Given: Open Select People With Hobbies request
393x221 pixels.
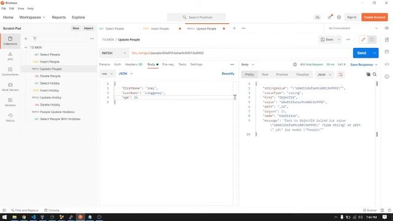Looking at the screenshot, I should [60, 119].
